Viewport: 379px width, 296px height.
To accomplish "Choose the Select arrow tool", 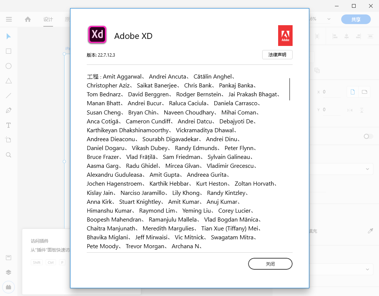I will pos(9,36).
